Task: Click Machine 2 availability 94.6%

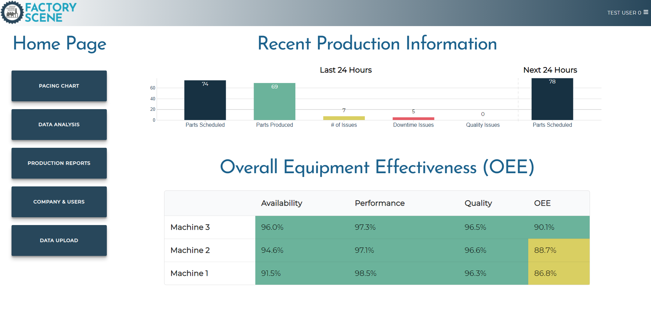Action: pos(272,250)
